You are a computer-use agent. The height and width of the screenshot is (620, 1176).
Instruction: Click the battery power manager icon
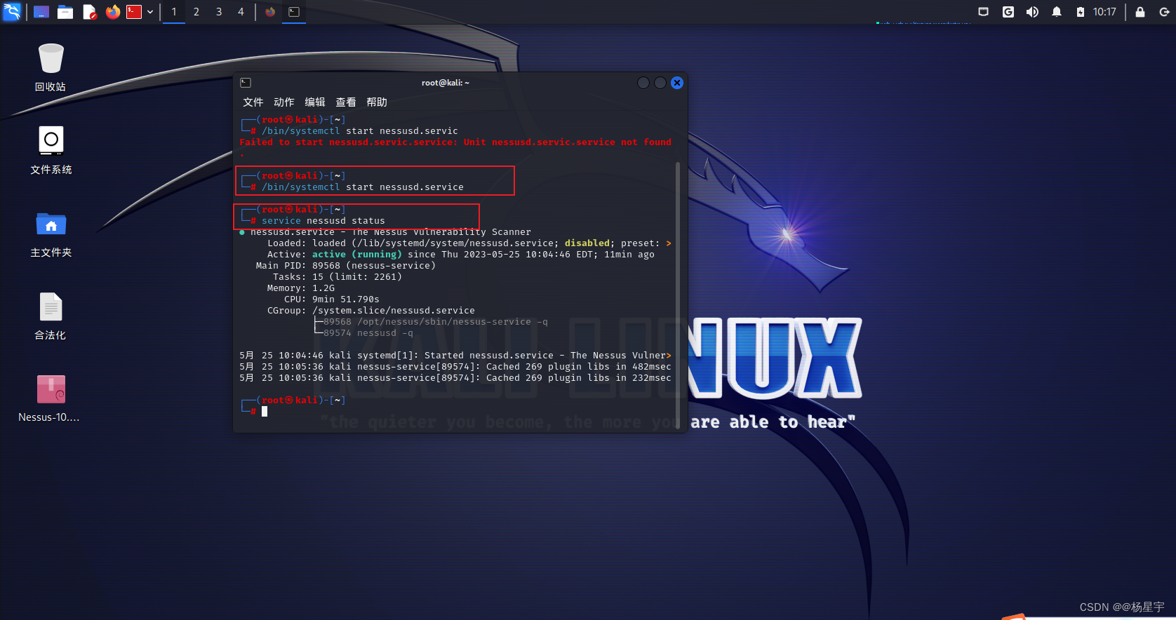point(1081,12)
